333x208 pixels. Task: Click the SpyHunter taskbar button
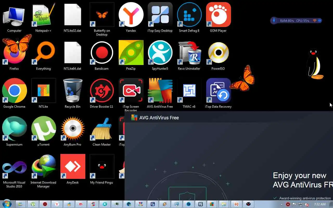click(105, 204)
